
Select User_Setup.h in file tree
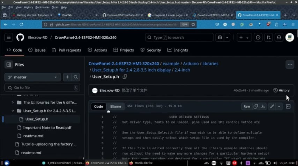37,119
